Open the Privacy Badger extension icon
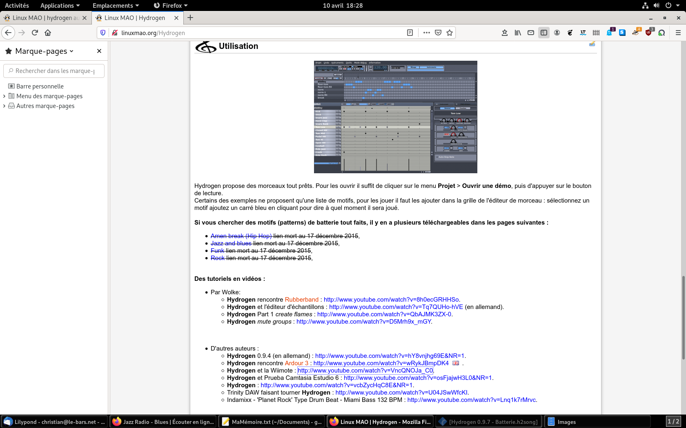The height and width of the screenshot is (428, 686). tap(636, 32)
